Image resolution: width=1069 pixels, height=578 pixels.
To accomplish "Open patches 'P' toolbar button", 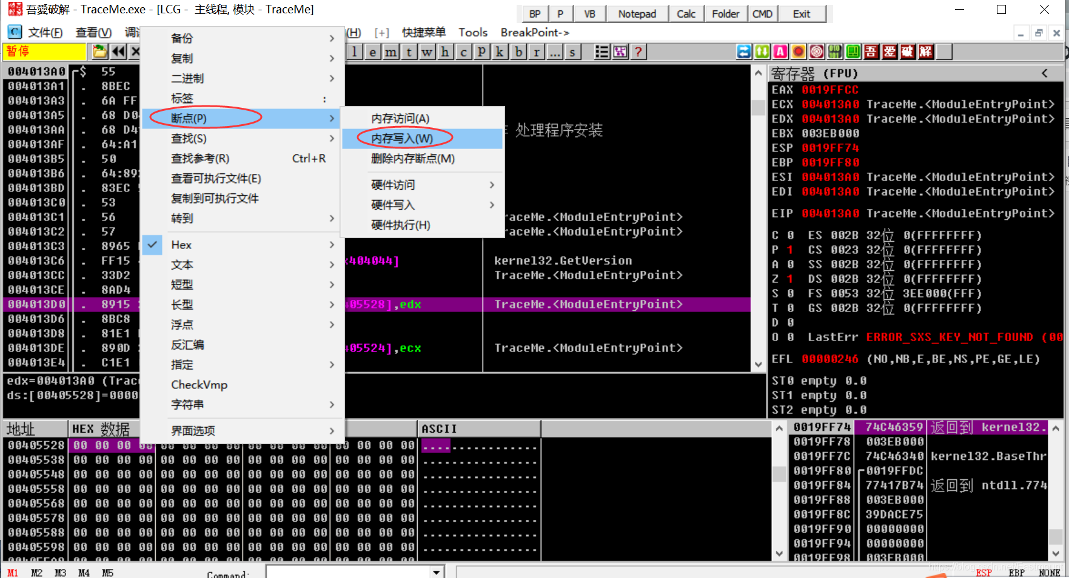I will (482, 52).
